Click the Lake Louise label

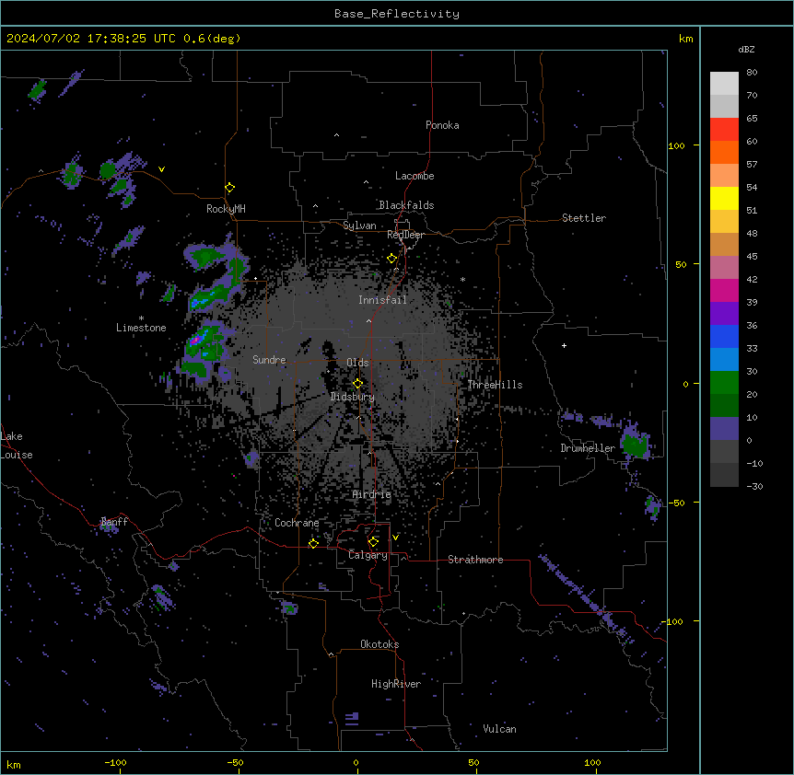point(17,445)
